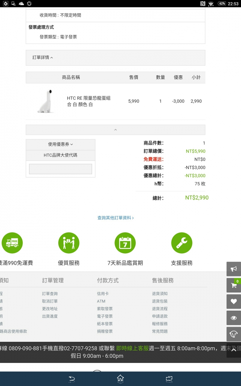
Task: Tap the -3,000 discount cell
Action: (x=178, y=101)
